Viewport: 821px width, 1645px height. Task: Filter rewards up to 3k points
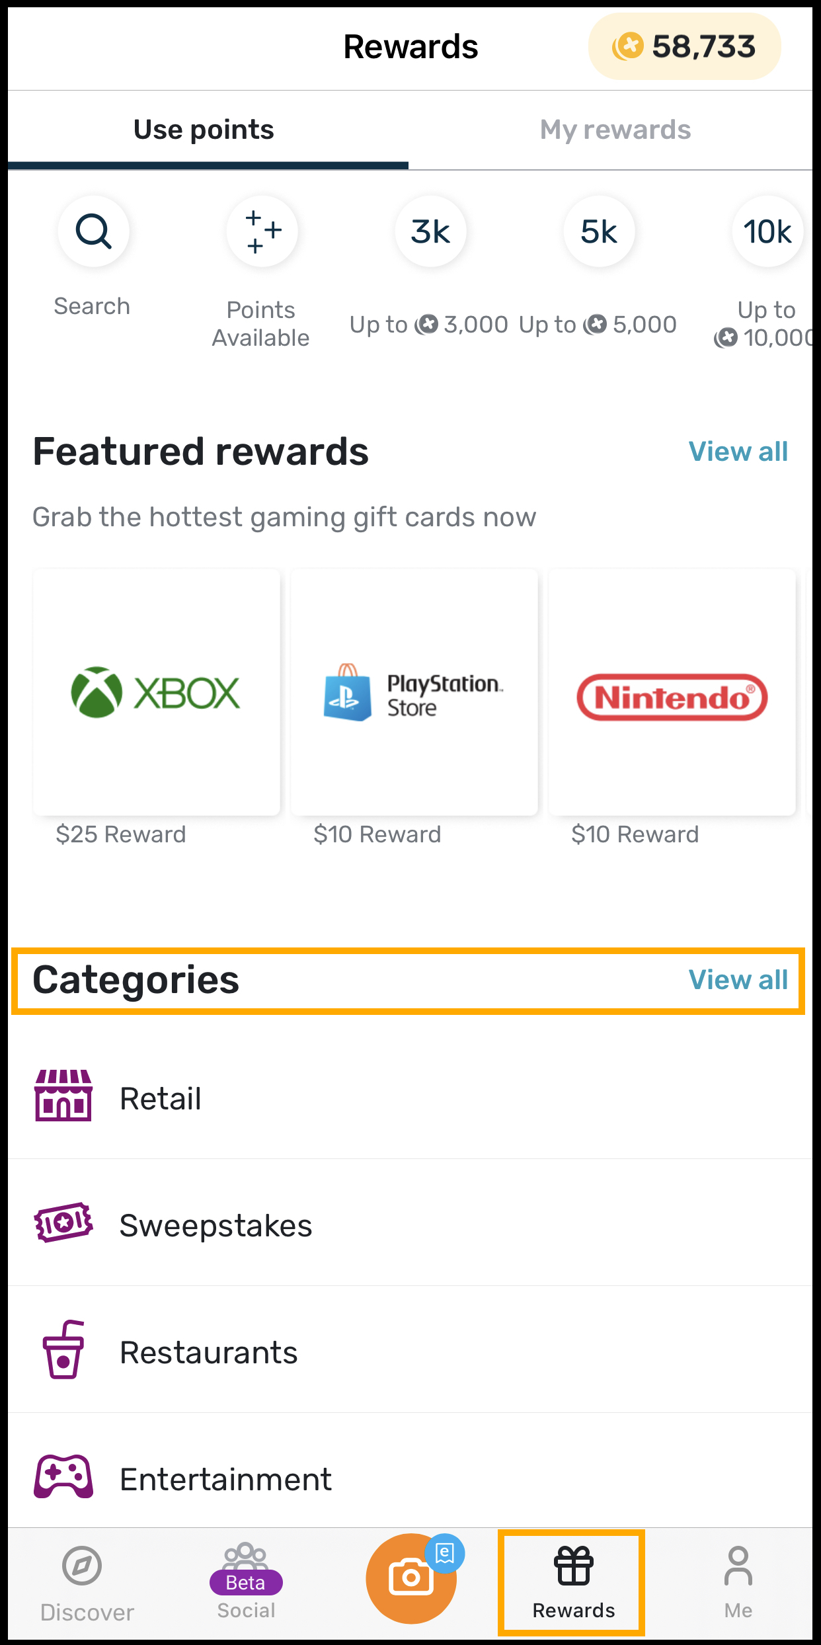(430, 231)
